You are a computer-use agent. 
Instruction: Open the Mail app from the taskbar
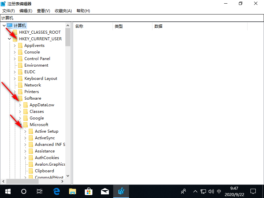pos(105,191)
